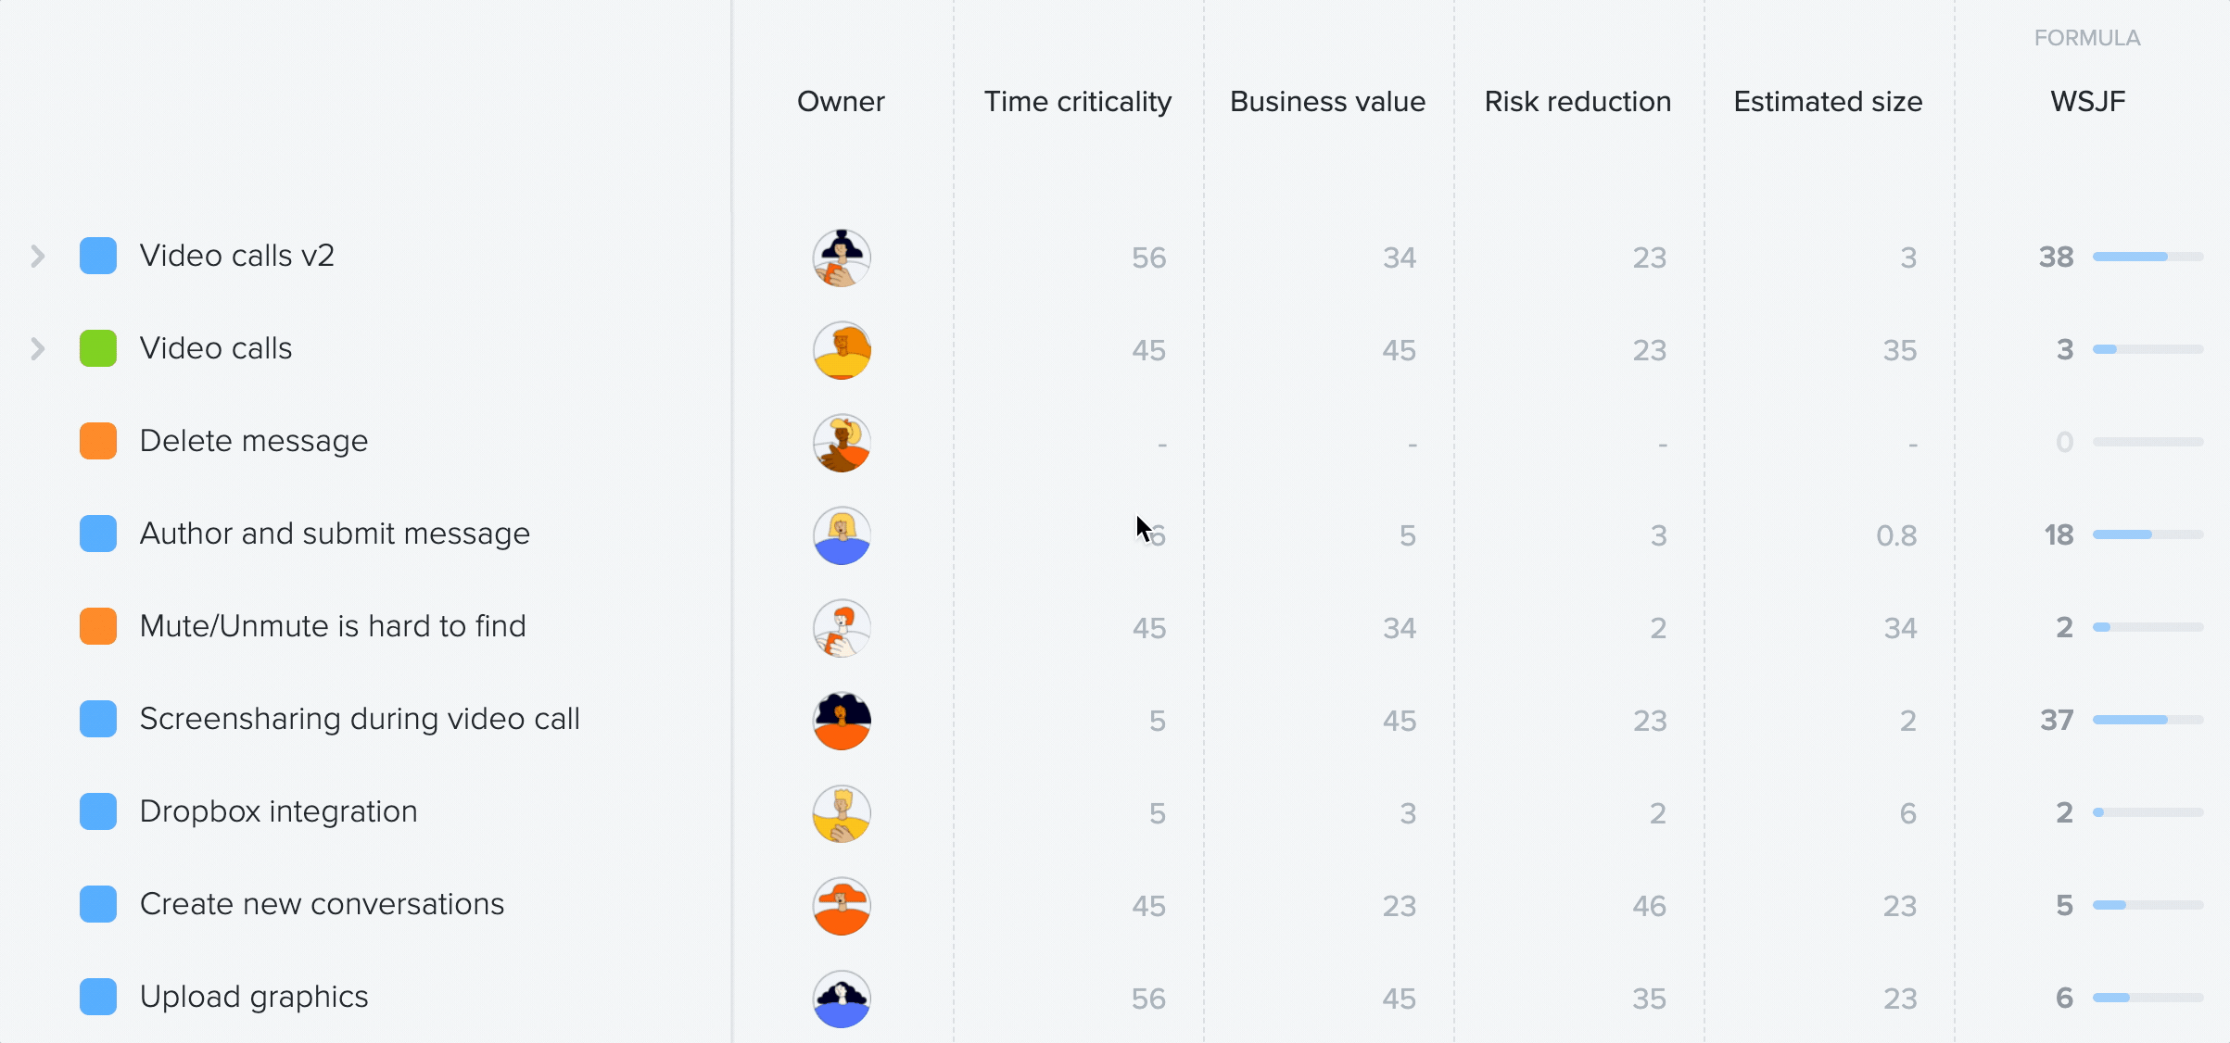Select the Dropbox integration owner avatar

tap(842, 813)
